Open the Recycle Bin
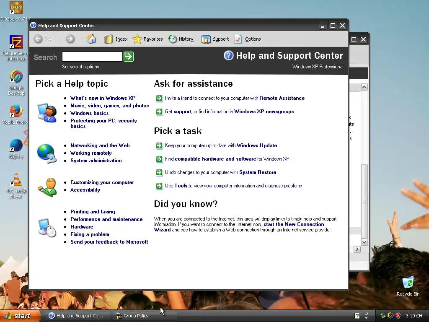 click(x=408, y=286)
